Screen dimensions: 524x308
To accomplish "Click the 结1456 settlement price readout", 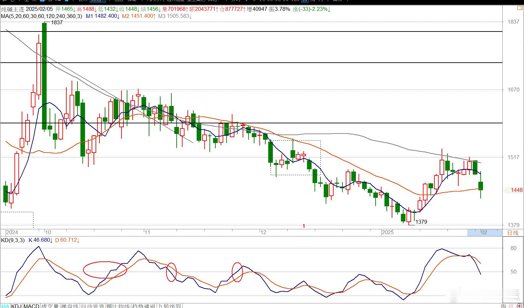I will (x=150, y=9).
